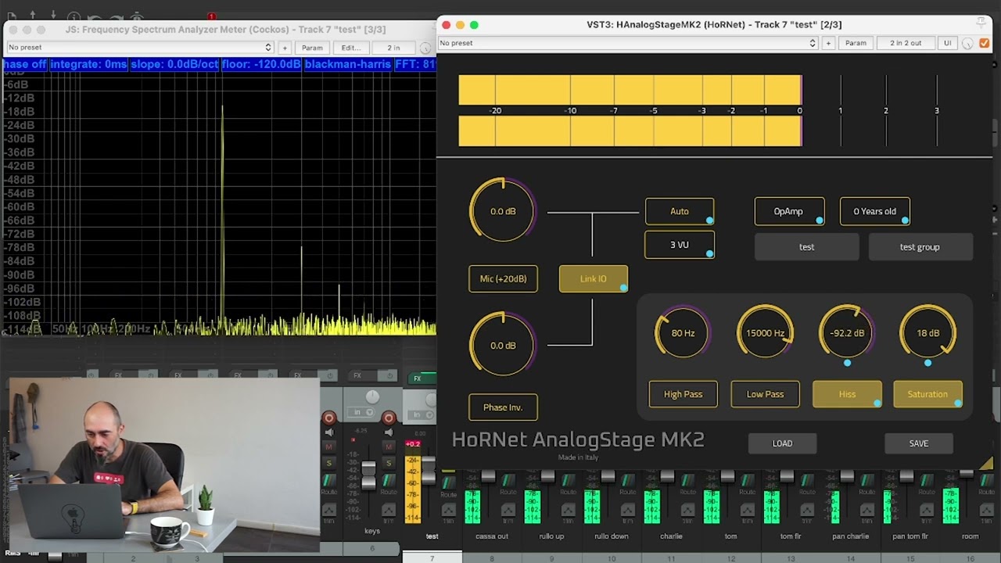
Task: Click the wet/dry knob icon in HAnalogStageMK2 header
Action: (967, 43)
